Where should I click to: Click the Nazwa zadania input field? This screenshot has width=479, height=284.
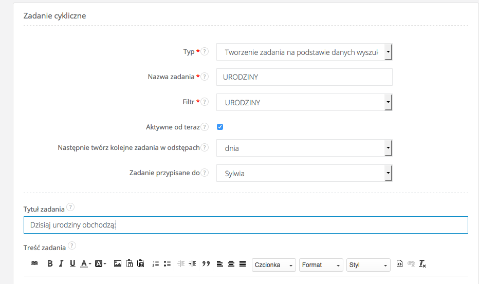304,77
